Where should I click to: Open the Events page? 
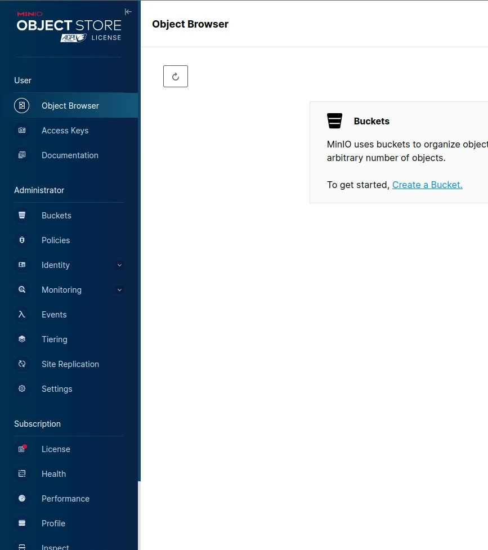[x=69, y=314]
